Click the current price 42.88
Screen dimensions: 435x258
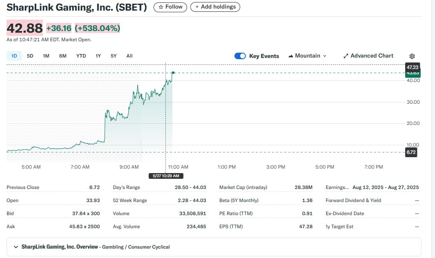coord(25,28)
